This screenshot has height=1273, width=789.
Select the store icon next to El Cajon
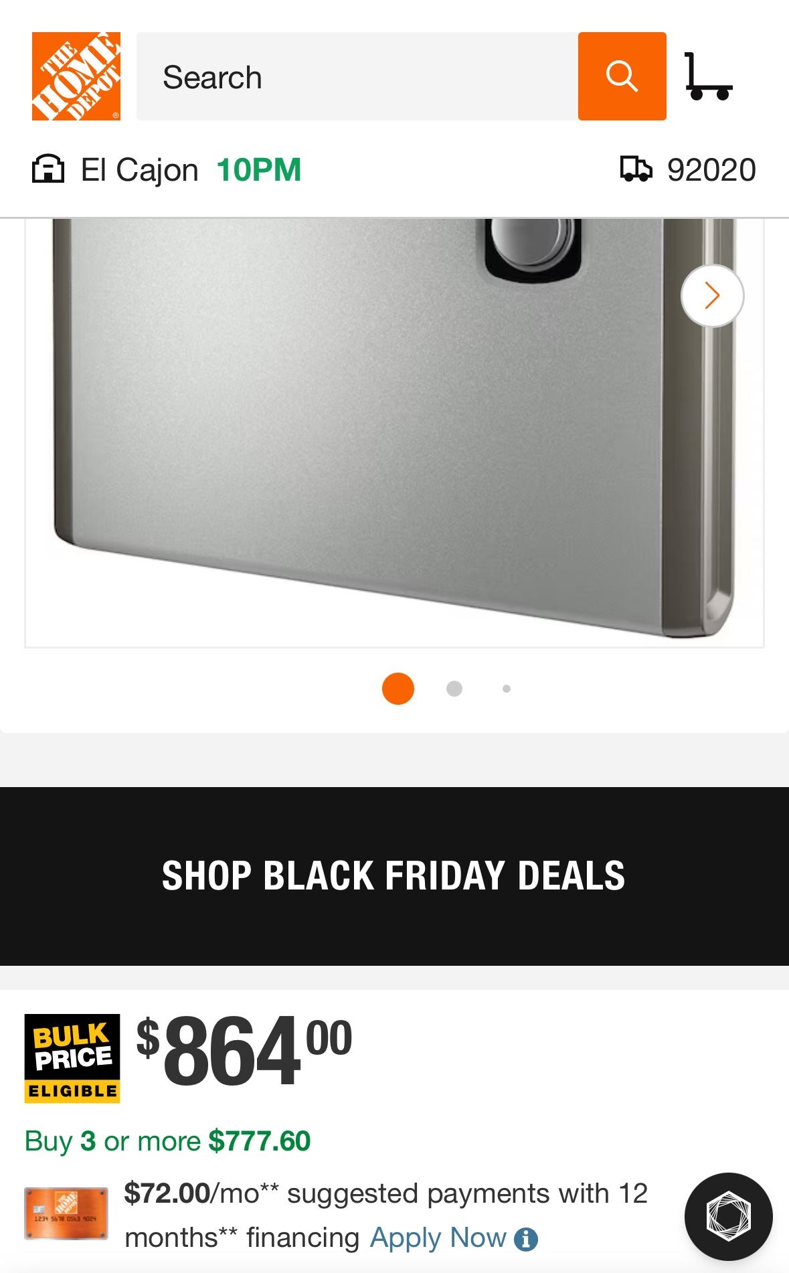pos(48,169)
